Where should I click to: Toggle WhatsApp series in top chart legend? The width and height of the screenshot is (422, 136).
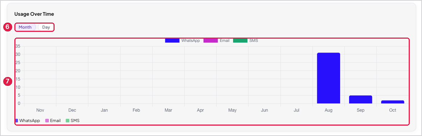coord(182,41)
